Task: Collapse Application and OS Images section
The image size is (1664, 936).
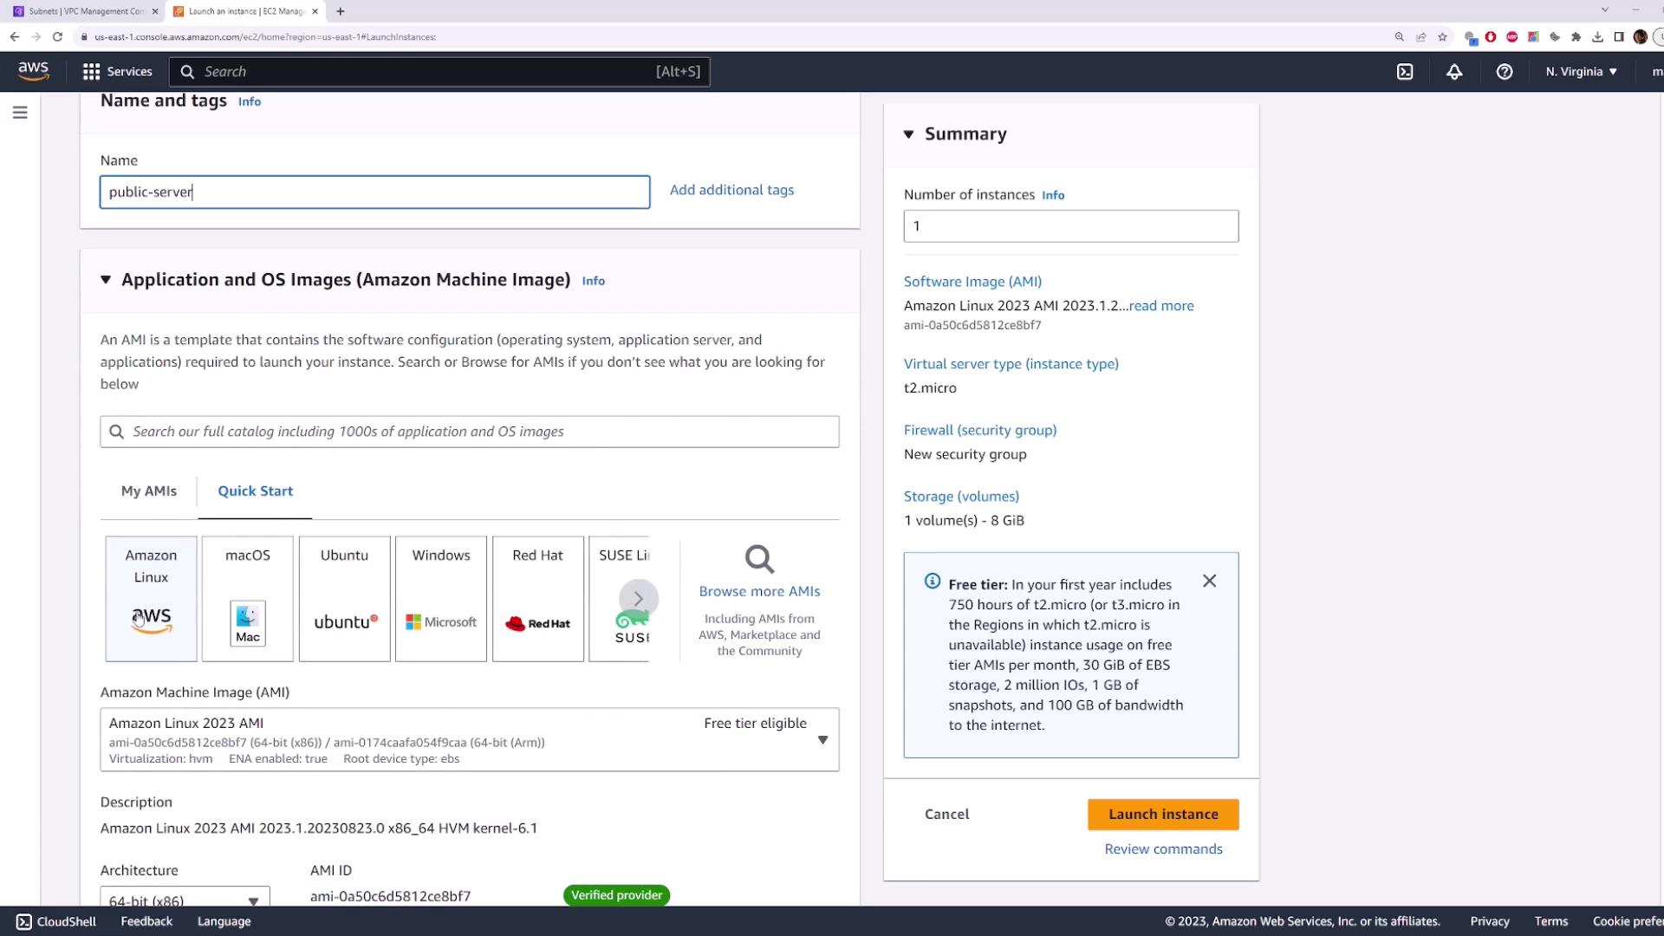Action: [106, 280]
